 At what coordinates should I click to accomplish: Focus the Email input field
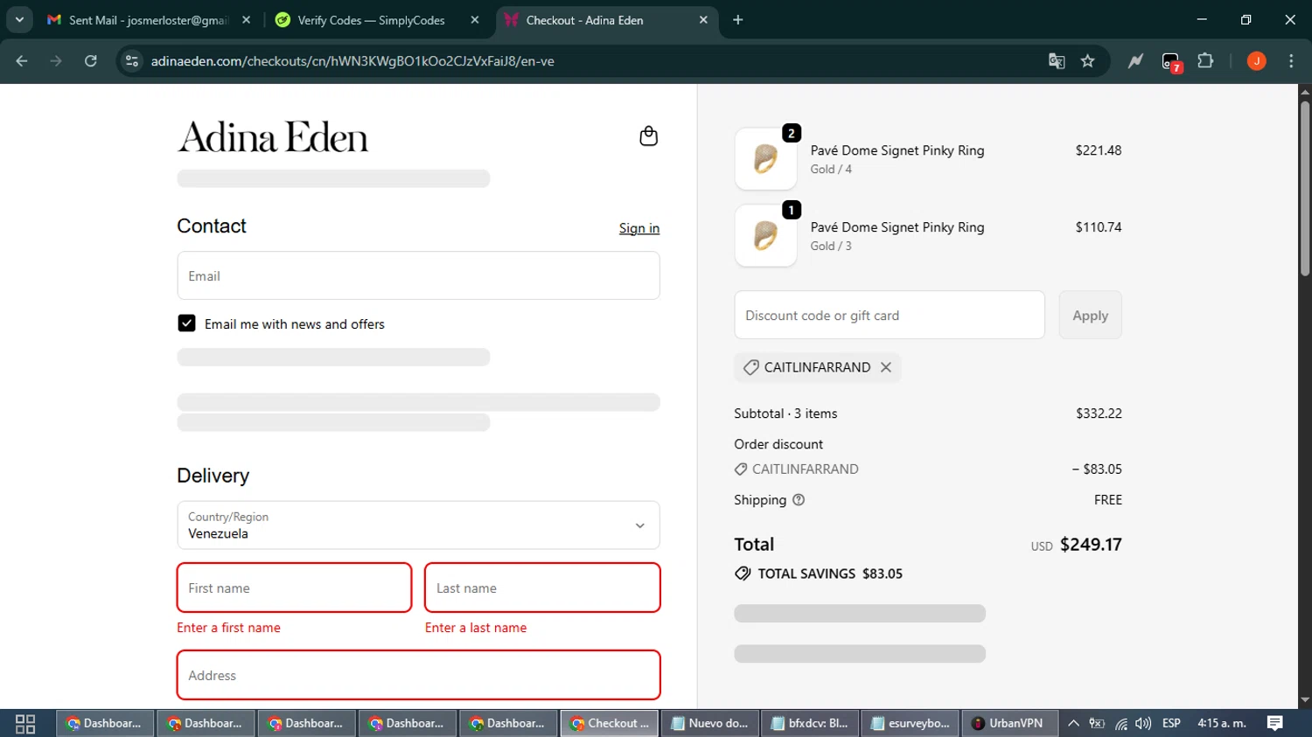pos(418,275)
